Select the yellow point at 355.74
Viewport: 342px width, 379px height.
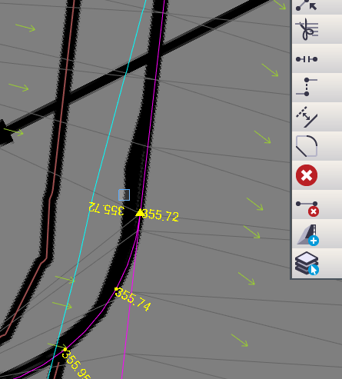tap(116, 289)
